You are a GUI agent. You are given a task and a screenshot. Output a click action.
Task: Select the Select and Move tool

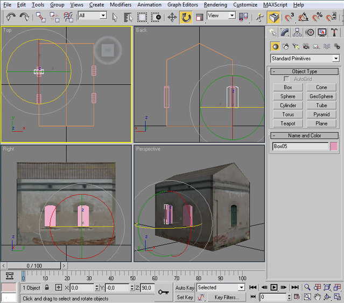coord(172,17)
